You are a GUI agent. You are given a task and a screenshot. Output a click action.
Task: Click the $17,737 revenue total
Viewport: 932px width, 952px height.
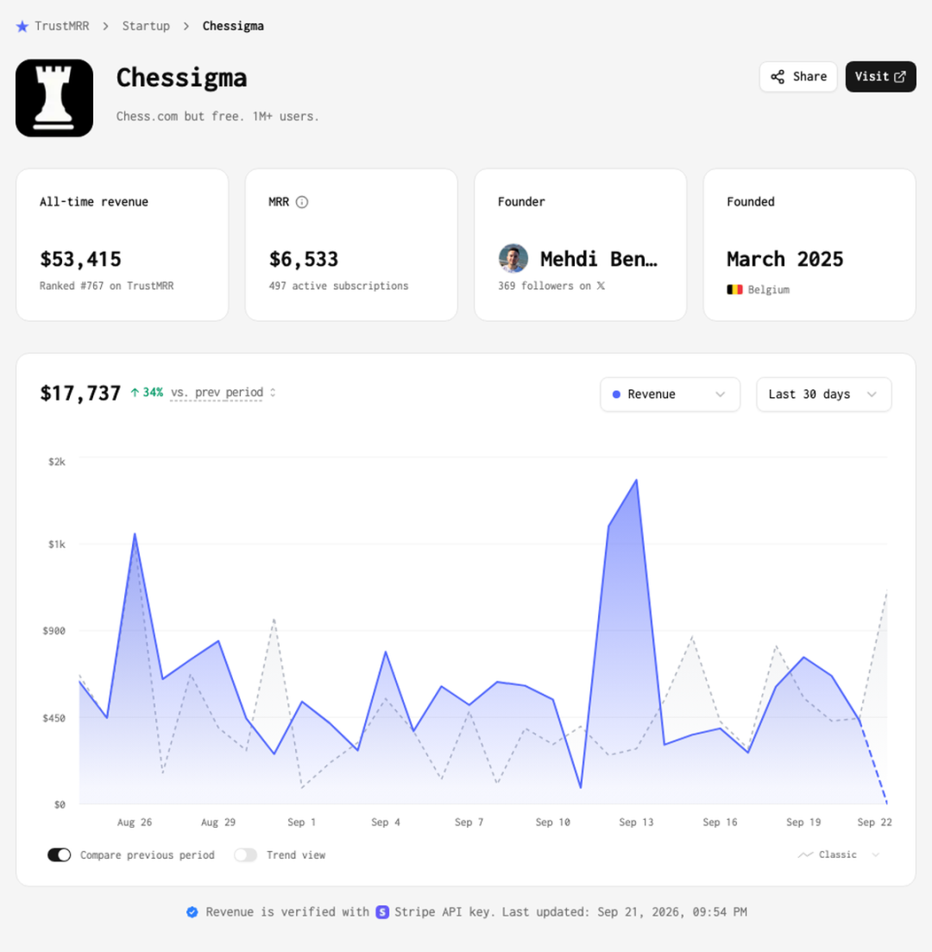click(80, 394)
